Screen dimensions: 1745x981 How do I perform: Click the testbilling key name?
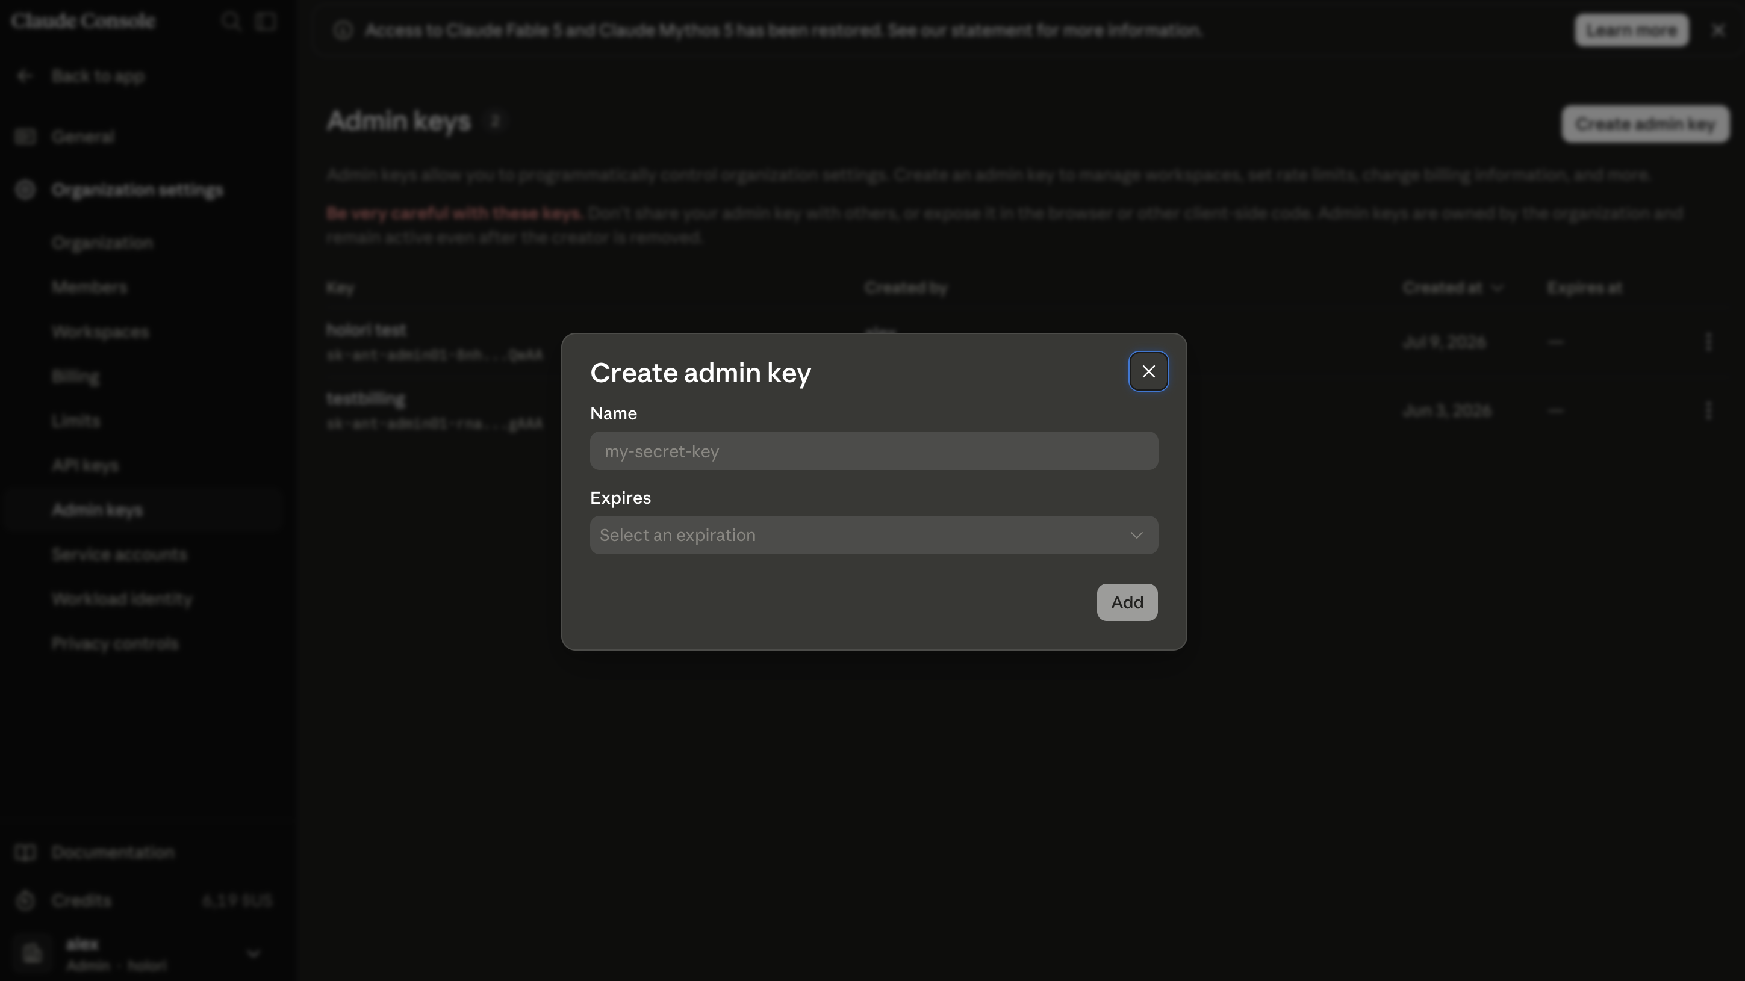[366, 399]
